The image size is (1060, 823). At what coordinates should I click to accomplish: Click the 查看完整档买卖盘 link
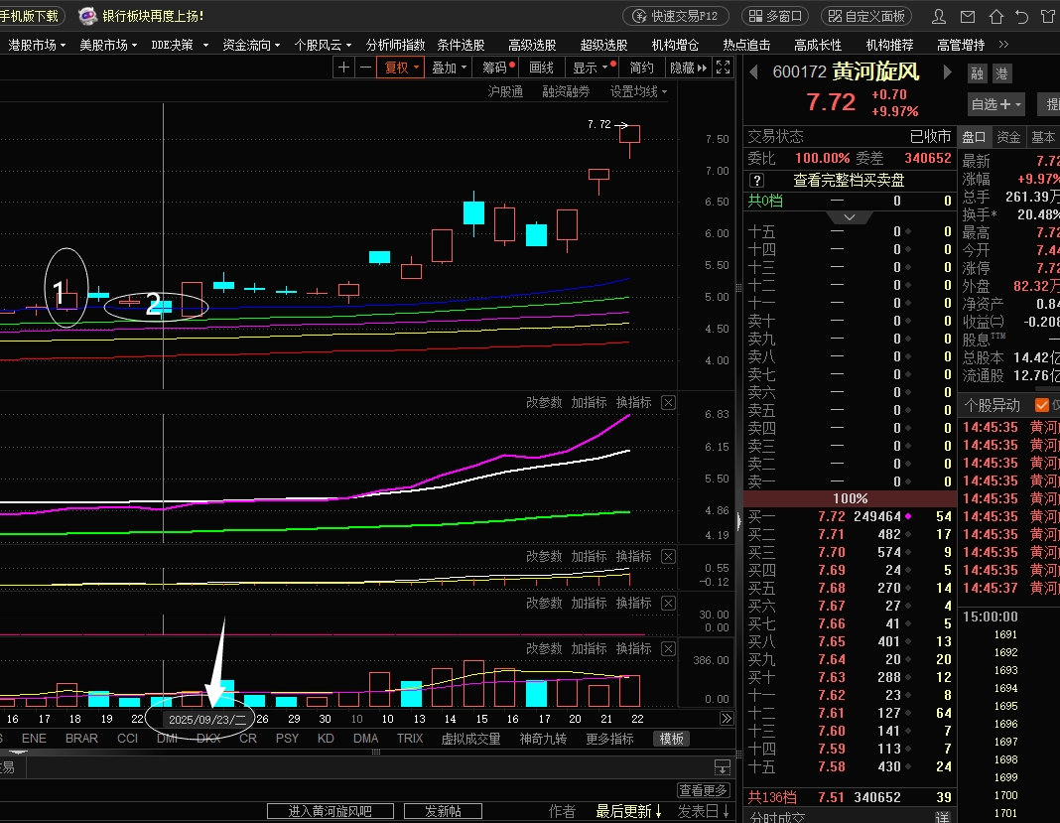click(x=849, y=181)
